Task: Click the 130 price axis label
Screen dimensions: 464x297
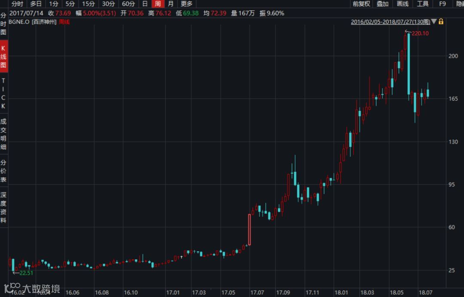Action: coord(453,142)
